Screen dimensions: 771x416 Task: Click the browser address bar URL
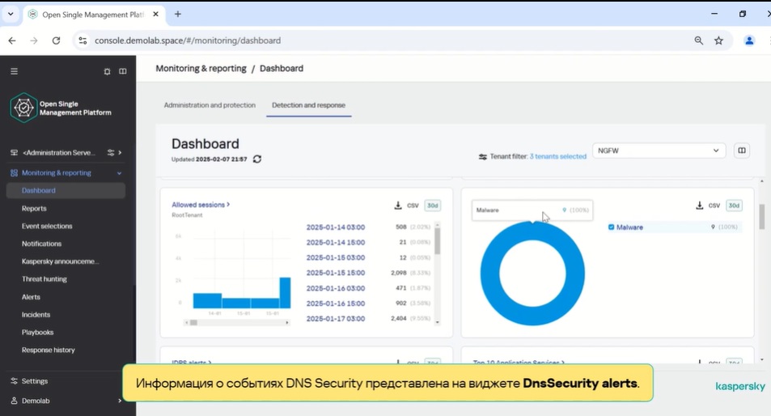[x=188, y=40]
